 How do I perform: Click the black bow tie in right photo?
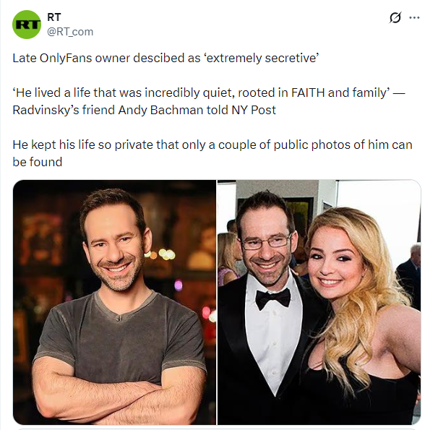[273, 299]
